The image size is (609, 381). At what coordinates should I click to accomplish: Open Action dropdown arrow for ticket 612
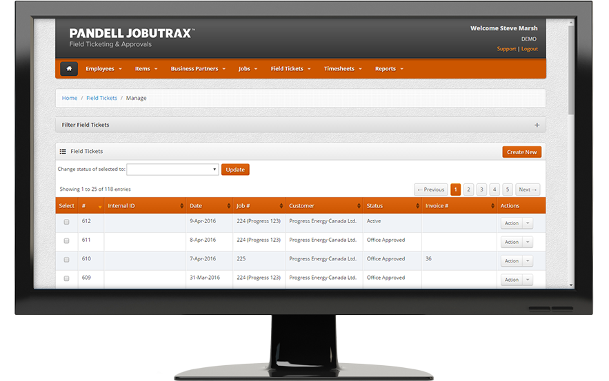[x=528, y=223]
